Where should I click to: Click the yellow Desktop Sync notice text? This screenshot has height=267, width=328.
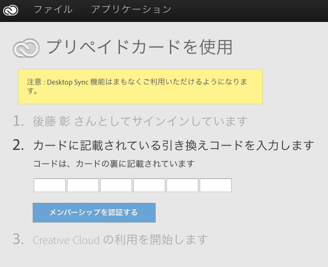click(137, 86)
